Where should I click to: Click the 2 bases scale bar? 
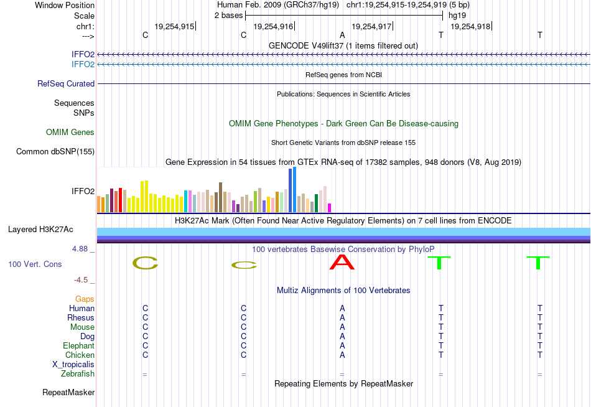coord(344,16)
